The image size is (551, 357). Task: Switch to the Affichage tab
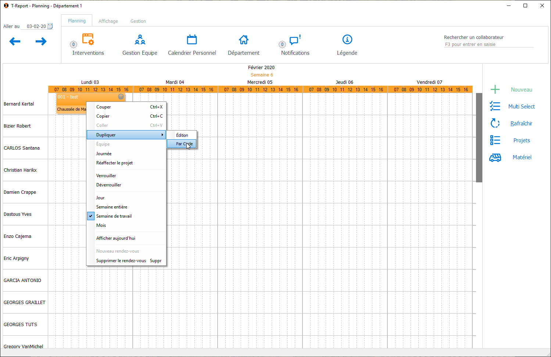pyautogui.click(x=108, y=21)
